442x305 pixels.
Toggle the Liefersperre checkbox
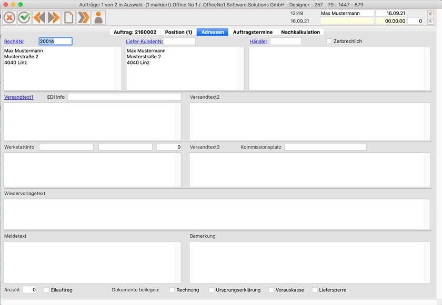point(315,290)
